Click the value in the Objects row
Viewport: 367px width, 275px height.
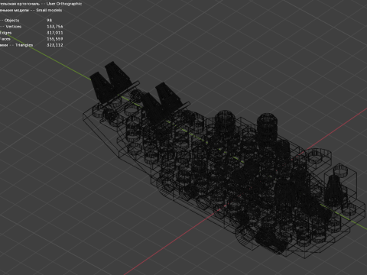50,21
